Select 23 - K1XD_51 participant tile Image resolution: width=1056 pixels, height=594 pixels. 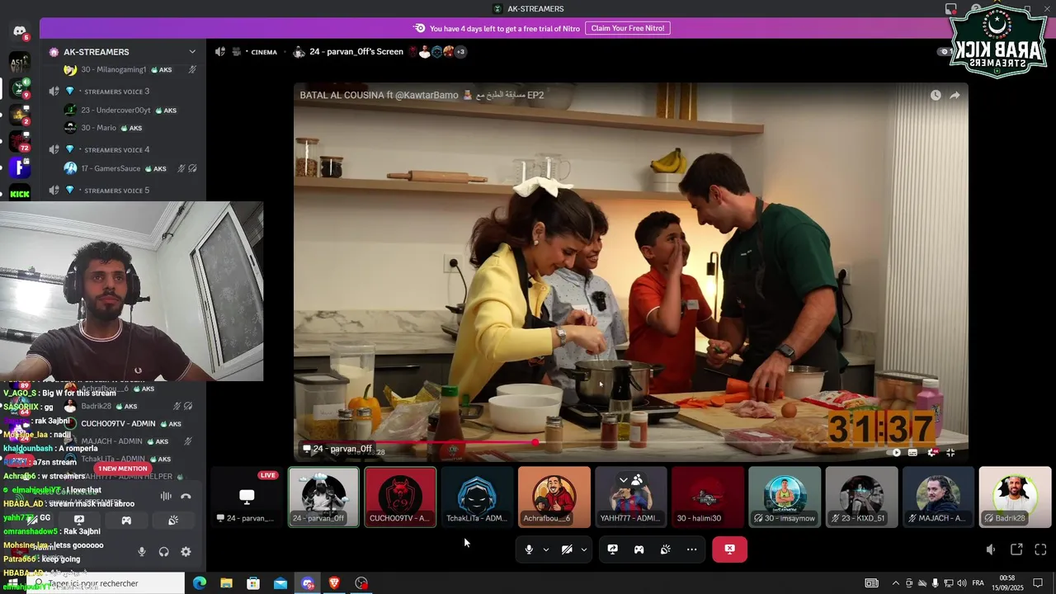pyautogui.click(x=860, y=497)
